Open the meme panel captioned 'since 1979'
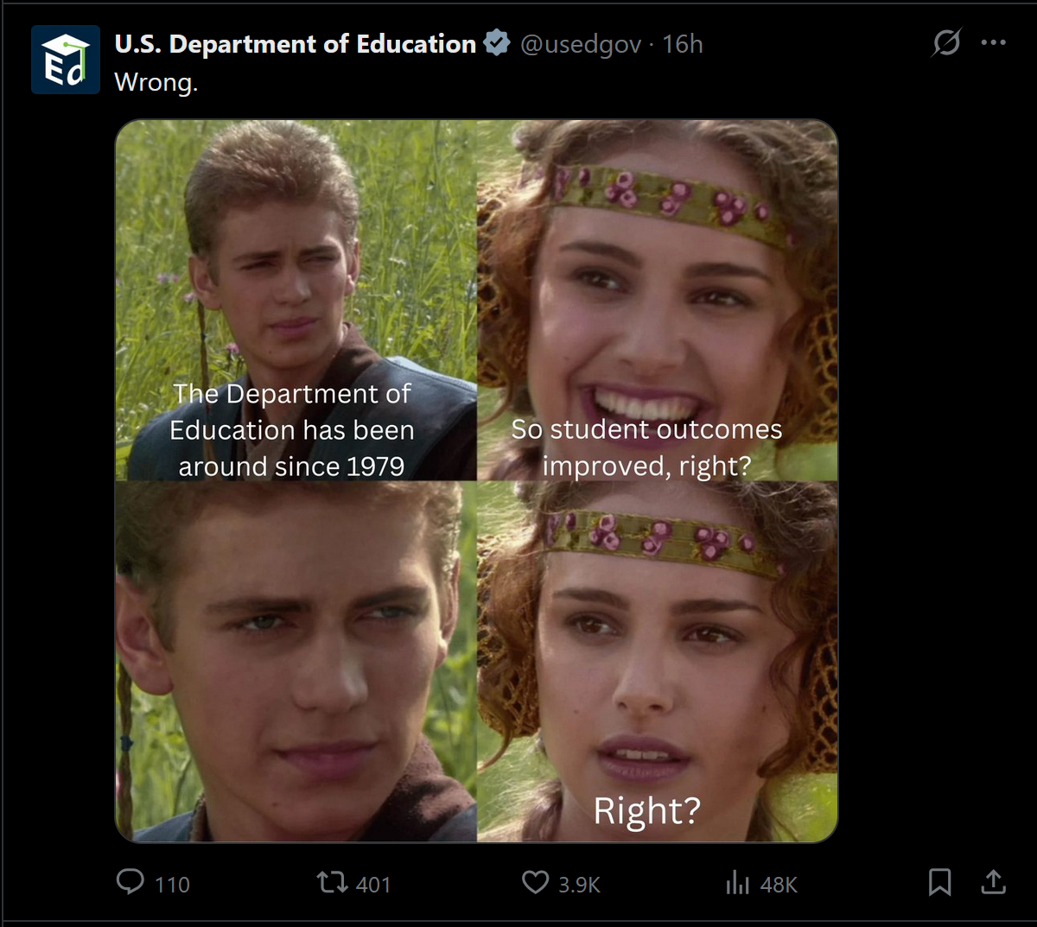Viewport: 1037px width, 927px height. tap(296, 300)
